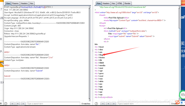Select the request Raw tab
185x106 pixels.
[x=8, y=3]
